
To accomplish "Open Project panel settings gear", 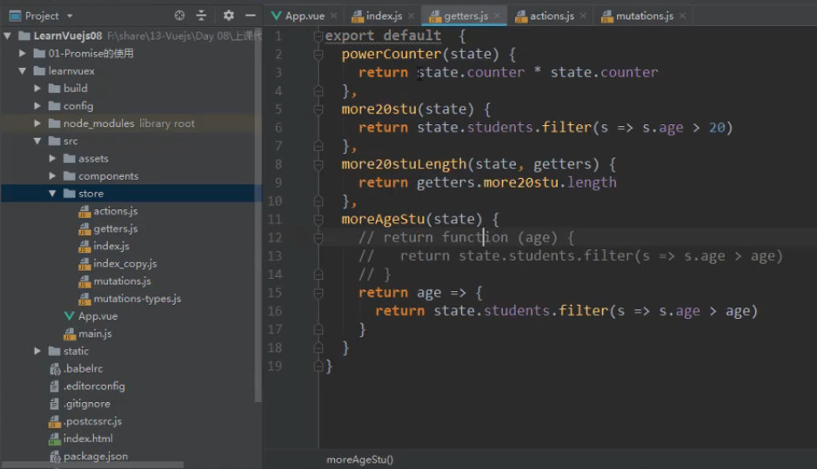I will 228,16.
